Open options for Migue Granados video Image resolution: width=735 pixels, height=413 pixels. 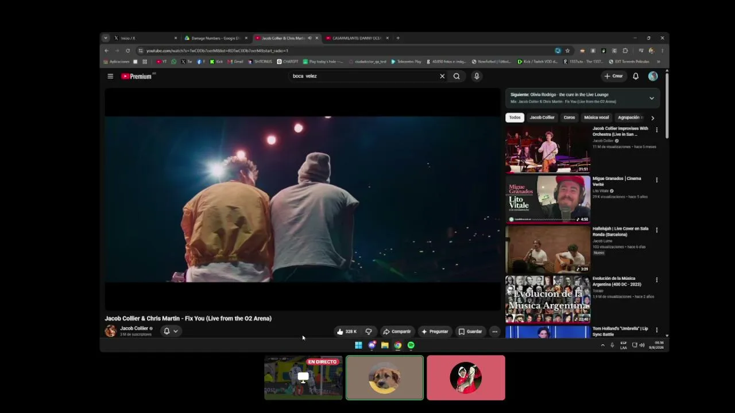click(657, 180)
